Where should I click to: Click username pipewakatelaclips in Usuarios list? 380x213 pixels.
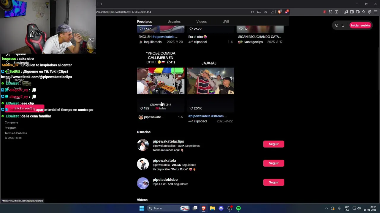pyautogui.click(x=168, y=141)
